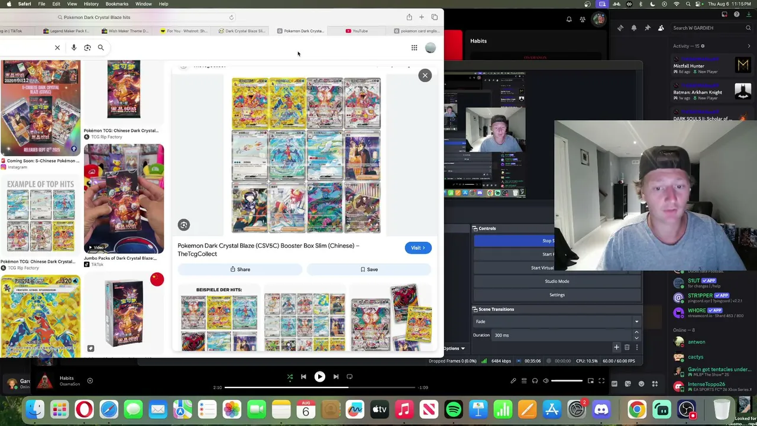Switch to the Wish Maker Theme tab
Image resolution: width=757 pixels, height=426 pixels.
pos(125,31)
